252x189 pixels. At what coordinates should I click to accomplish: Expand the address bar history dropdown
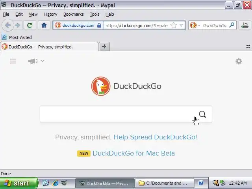pos(181,25)
